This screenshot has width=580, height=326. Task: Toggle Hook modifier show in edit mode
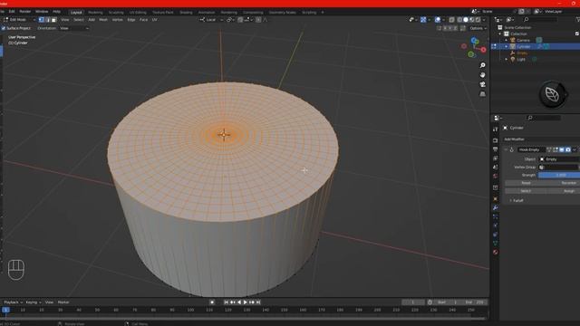tap(556, 149)
